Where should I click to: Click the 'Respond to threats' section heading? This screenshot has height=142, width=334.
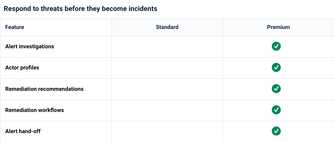click(x=80, y=9)
